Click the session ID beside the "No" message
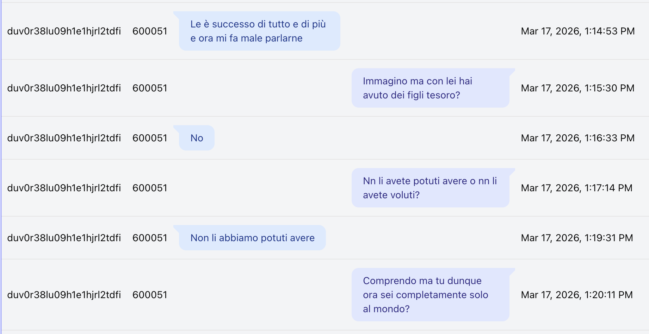Image resolution: width=649 pixels, height=334 pixels. (64, 138)
